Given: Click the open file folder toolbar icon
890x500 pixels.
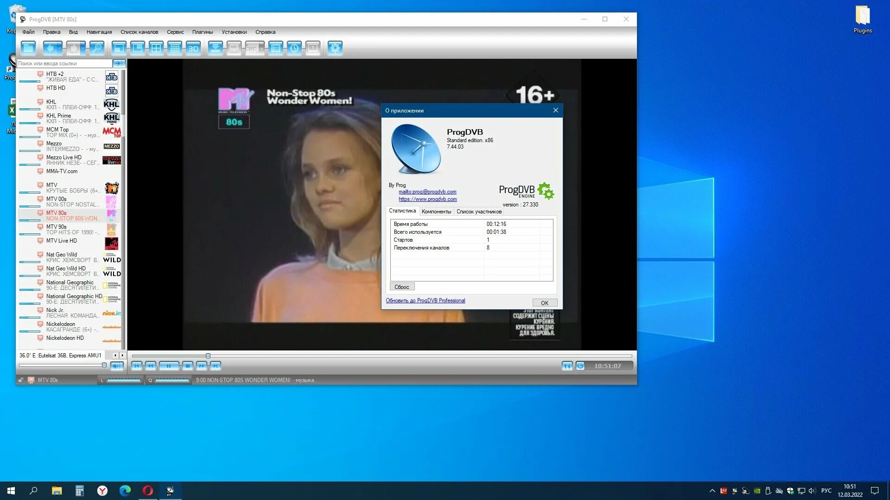Looking at the screenshot, I should pyautogui.click(x=28, y=48).
